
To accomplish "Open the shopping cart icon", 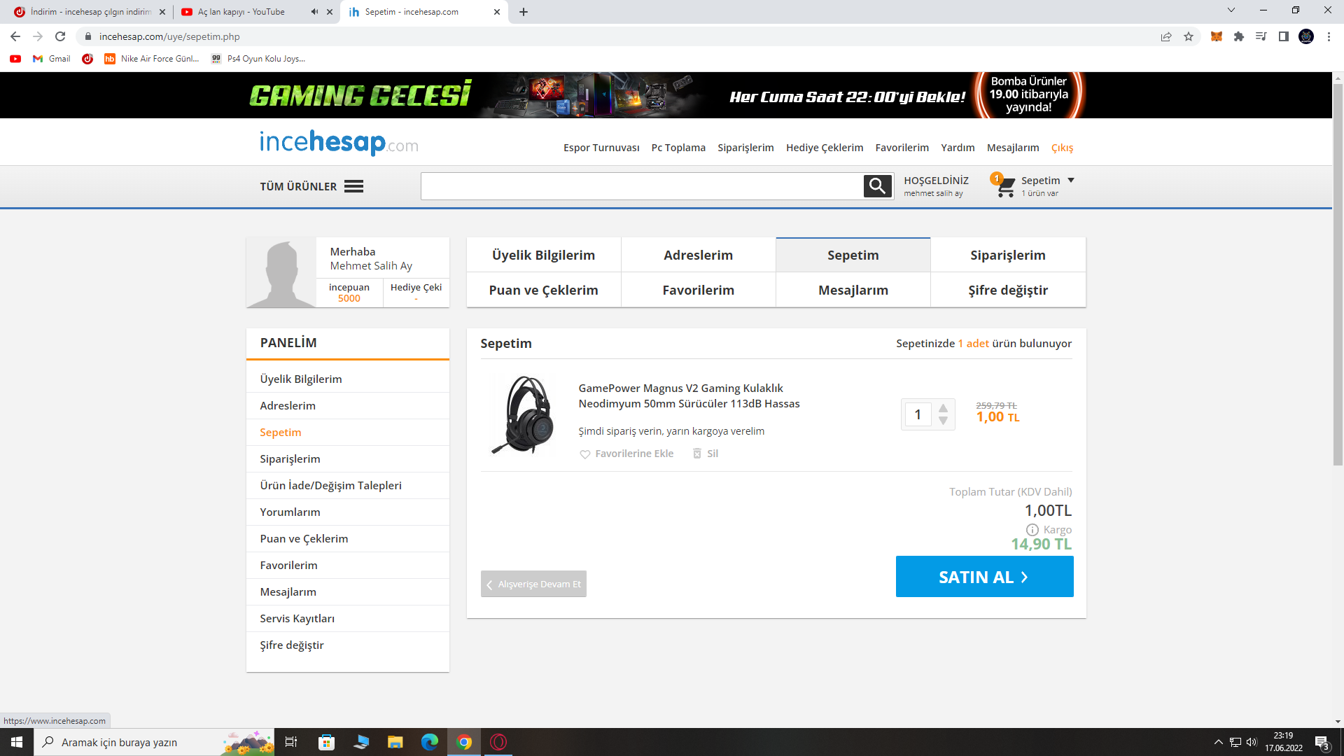I will [1005, 187].
